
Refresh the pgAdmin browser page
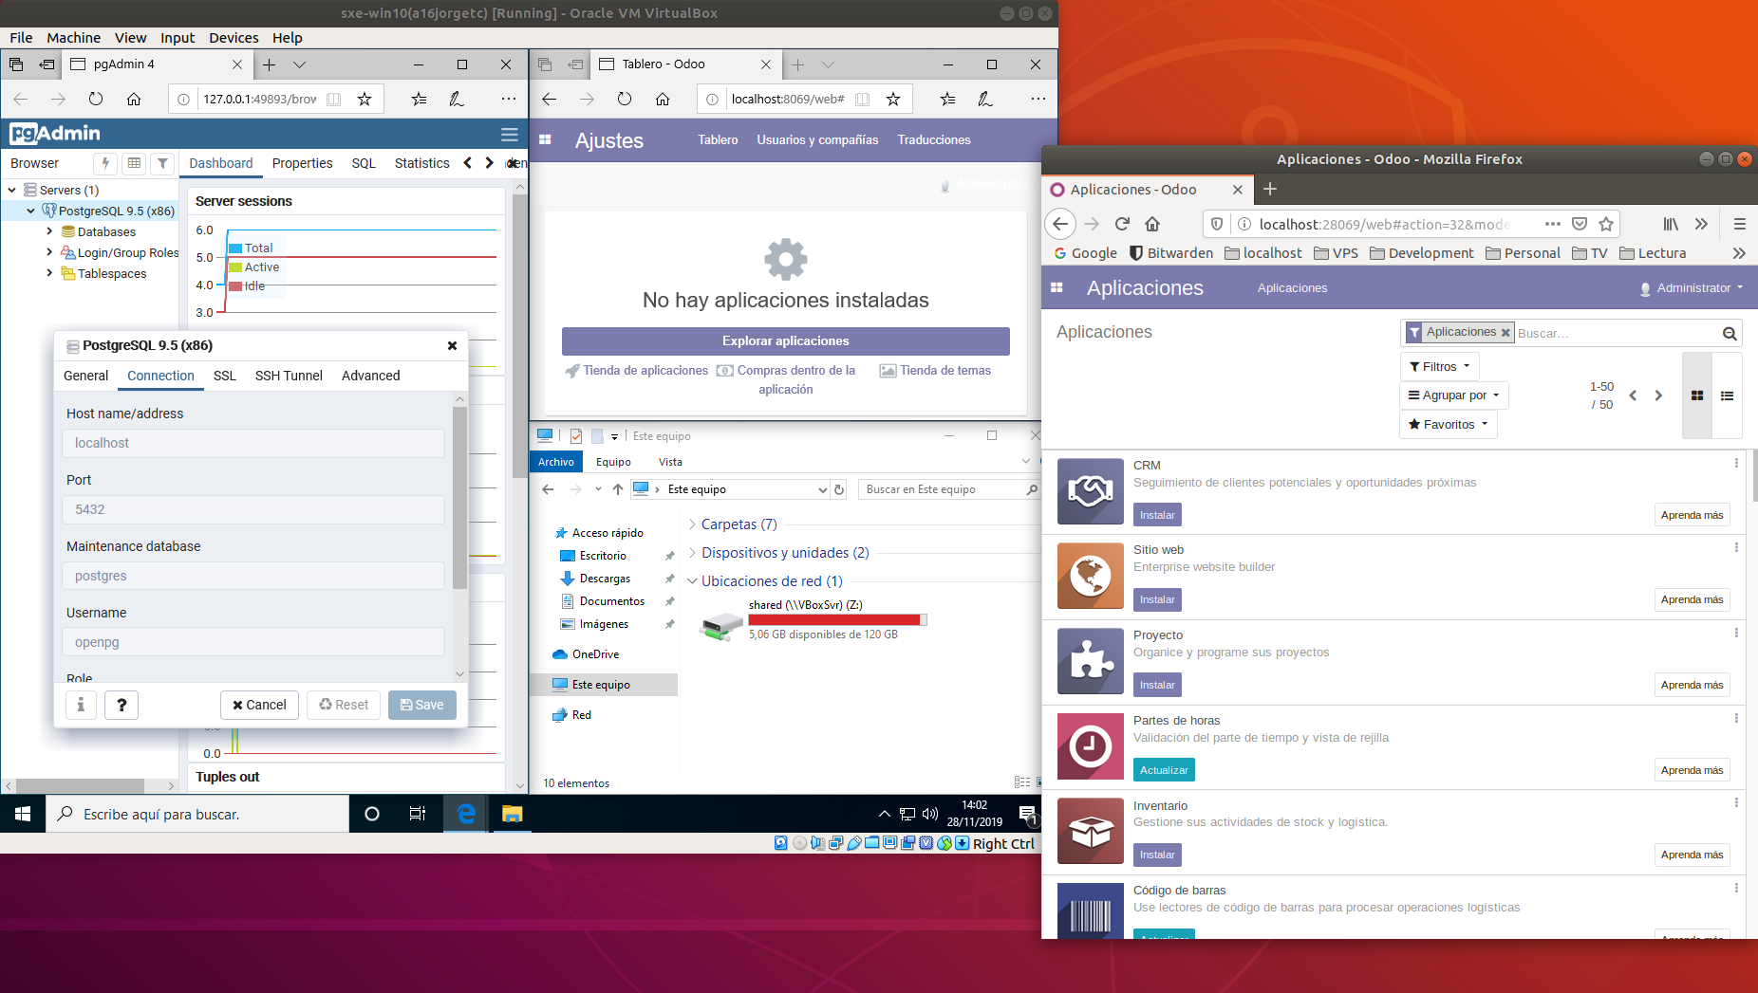click(x=96, y=99)
